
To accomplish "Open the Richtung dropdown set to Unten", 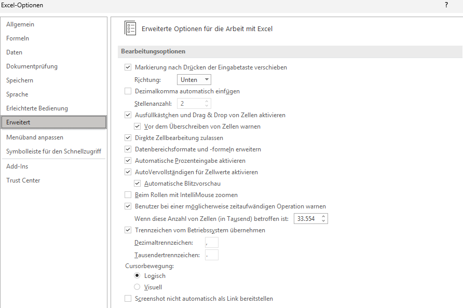I will pyautogui.click(x=194, y=80).
